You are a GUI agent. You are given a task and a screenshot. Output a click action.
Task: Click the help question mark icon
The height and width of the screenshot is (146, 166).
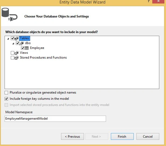(149, 1)
